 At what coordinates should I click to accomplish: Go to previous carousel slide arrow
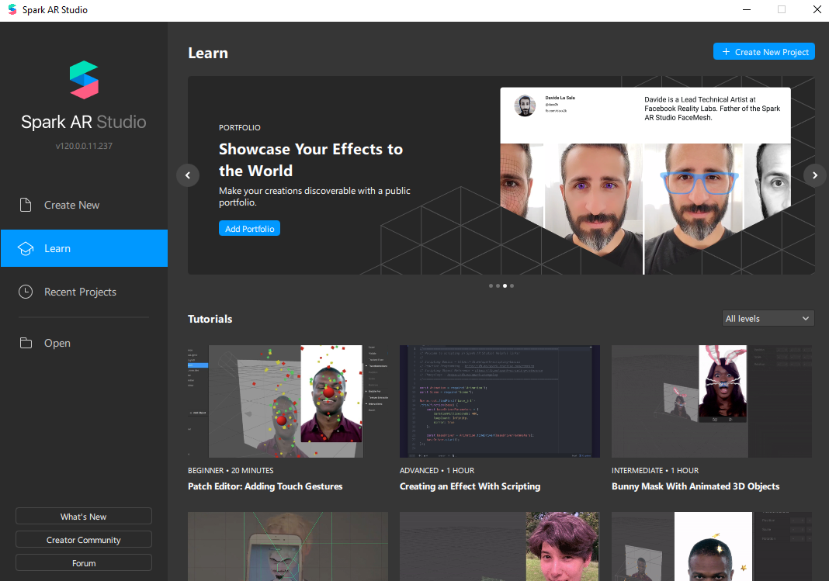coord(188,175)
